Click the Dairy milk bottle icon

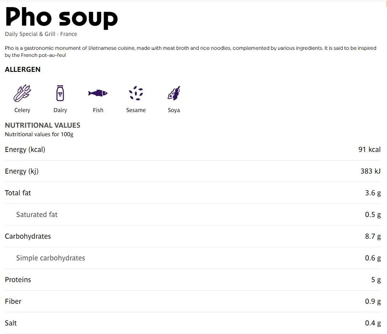[60, 93]
